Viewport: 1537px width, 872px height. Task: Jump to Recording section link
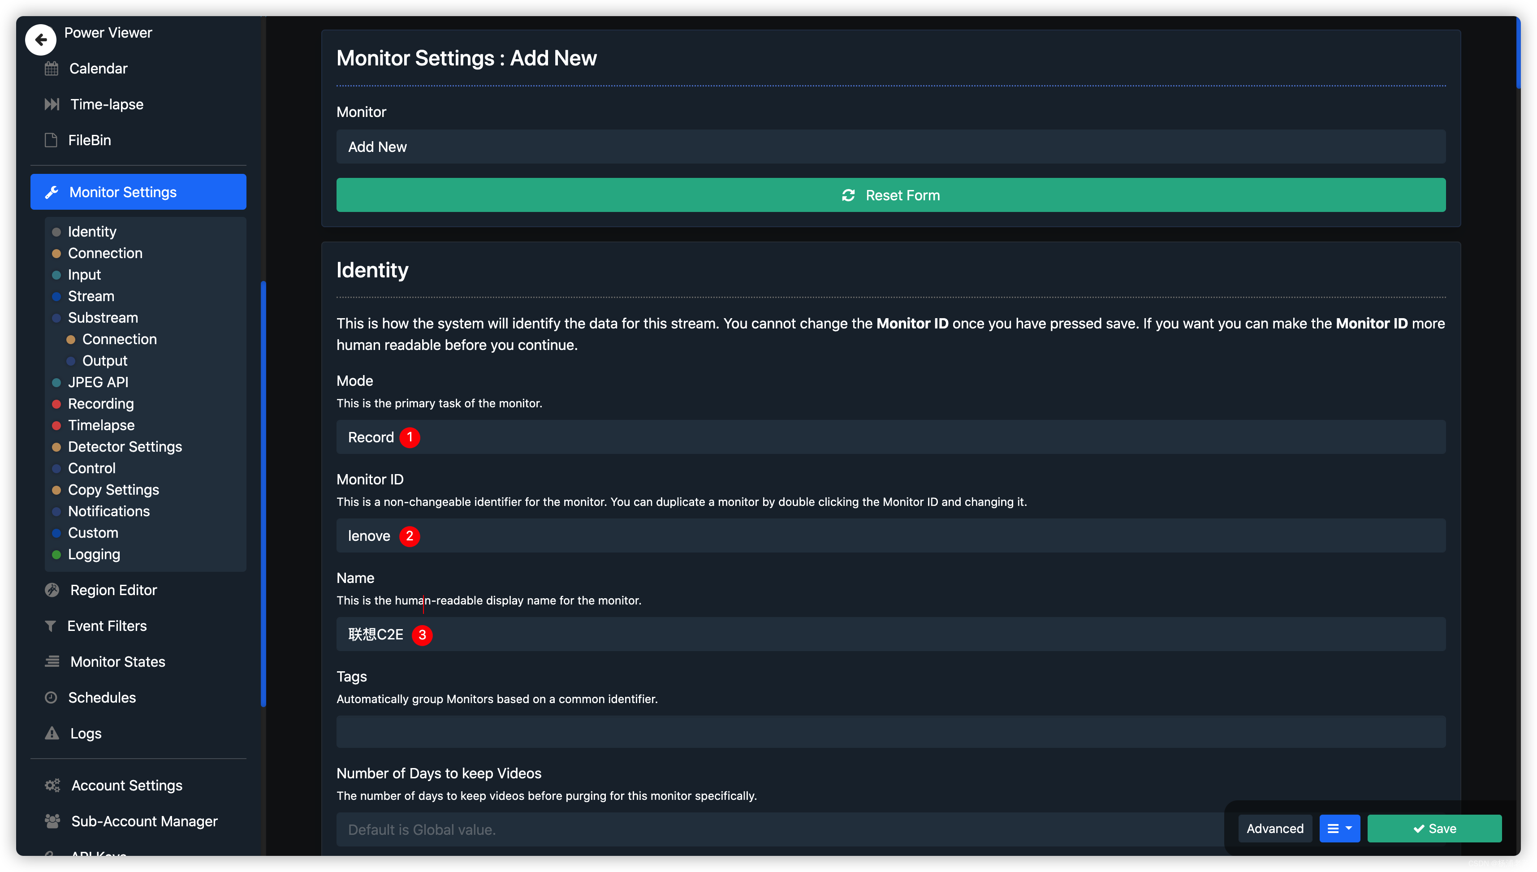[100, 404]
